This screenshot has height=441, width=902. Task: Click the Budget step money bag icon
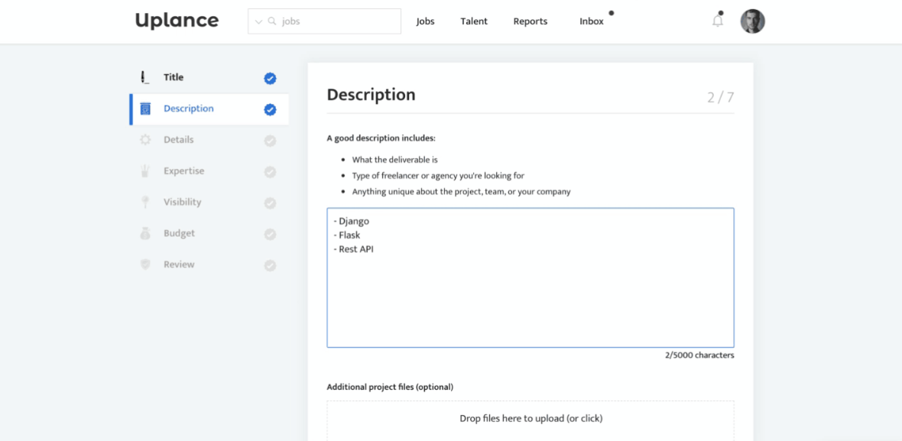(x=145, y=234)
